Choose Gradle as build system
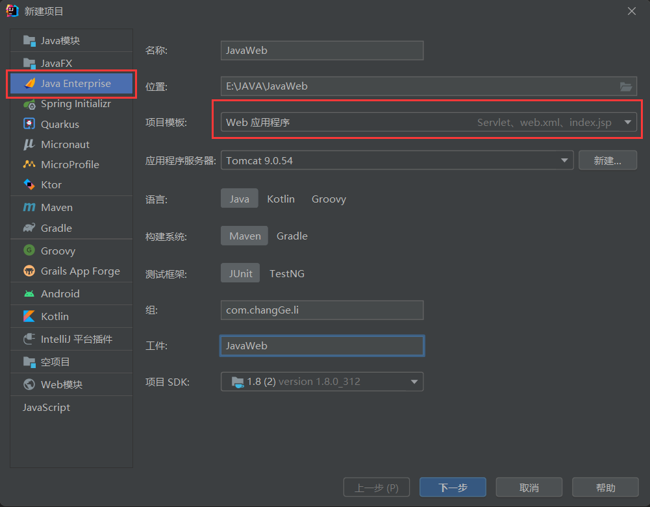Viewport: 650px width, 507px height. coord(292,236)
